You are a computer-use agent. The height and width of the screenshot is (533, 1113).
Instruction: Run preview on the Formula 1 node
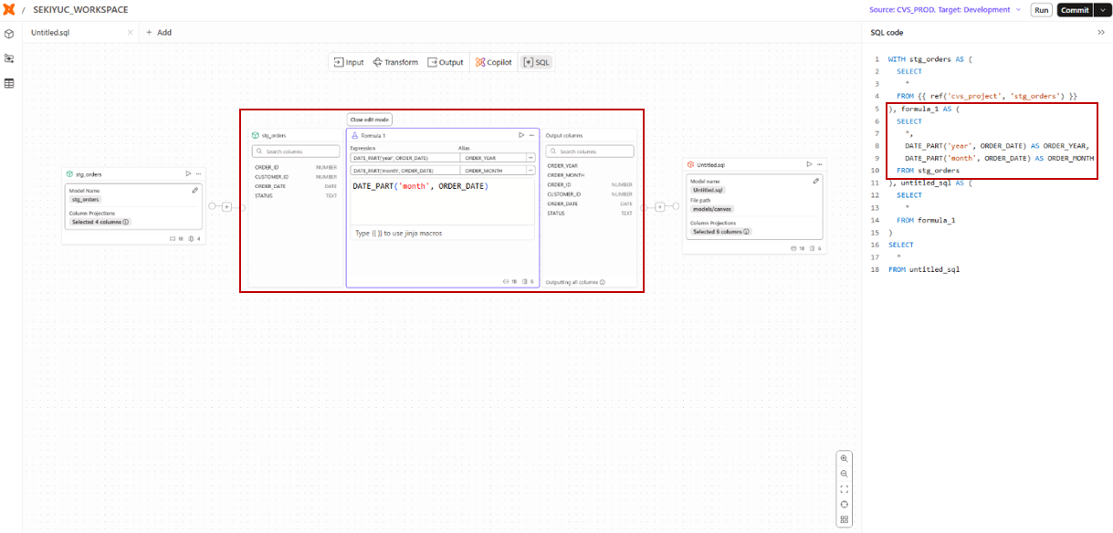pos(521,135)
